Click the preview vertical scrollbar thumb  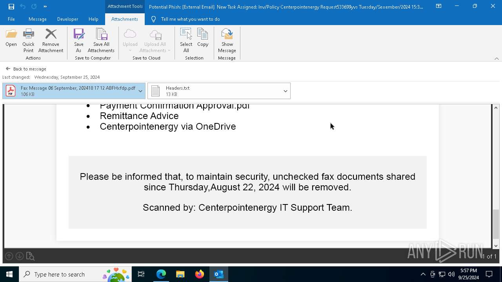[x=496, y=224]
